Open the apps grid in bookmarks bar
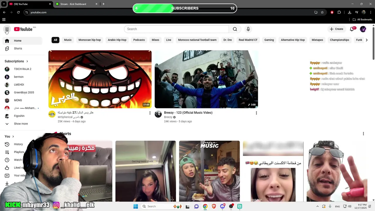 (x=4, y=20)
